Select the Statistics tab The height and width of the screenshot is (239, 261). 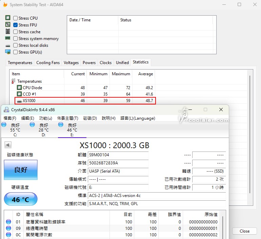coord(141,62)
